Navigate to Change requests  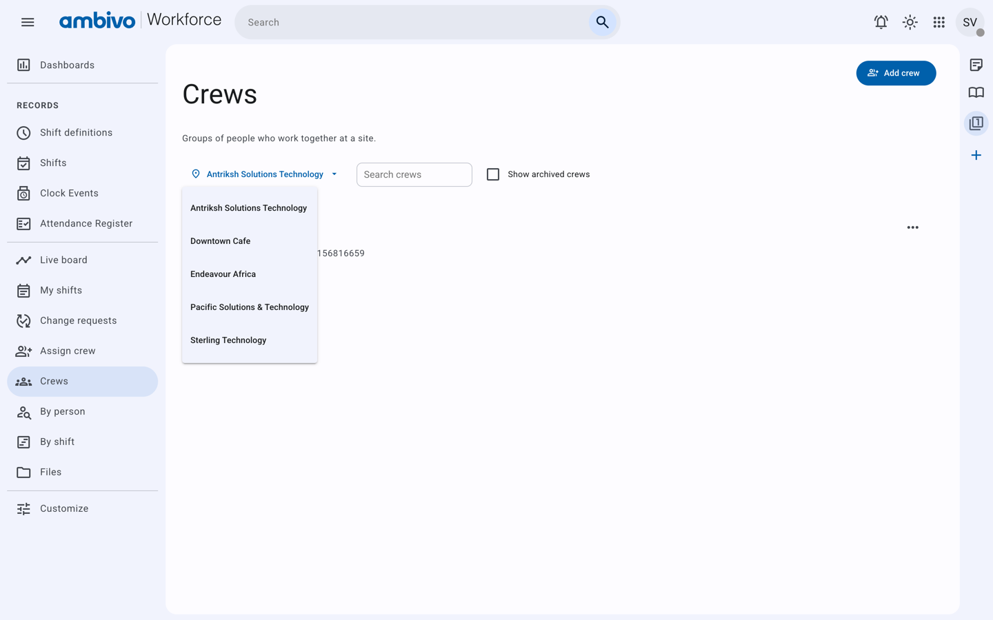pyautogui.click(x=83, y=320)
